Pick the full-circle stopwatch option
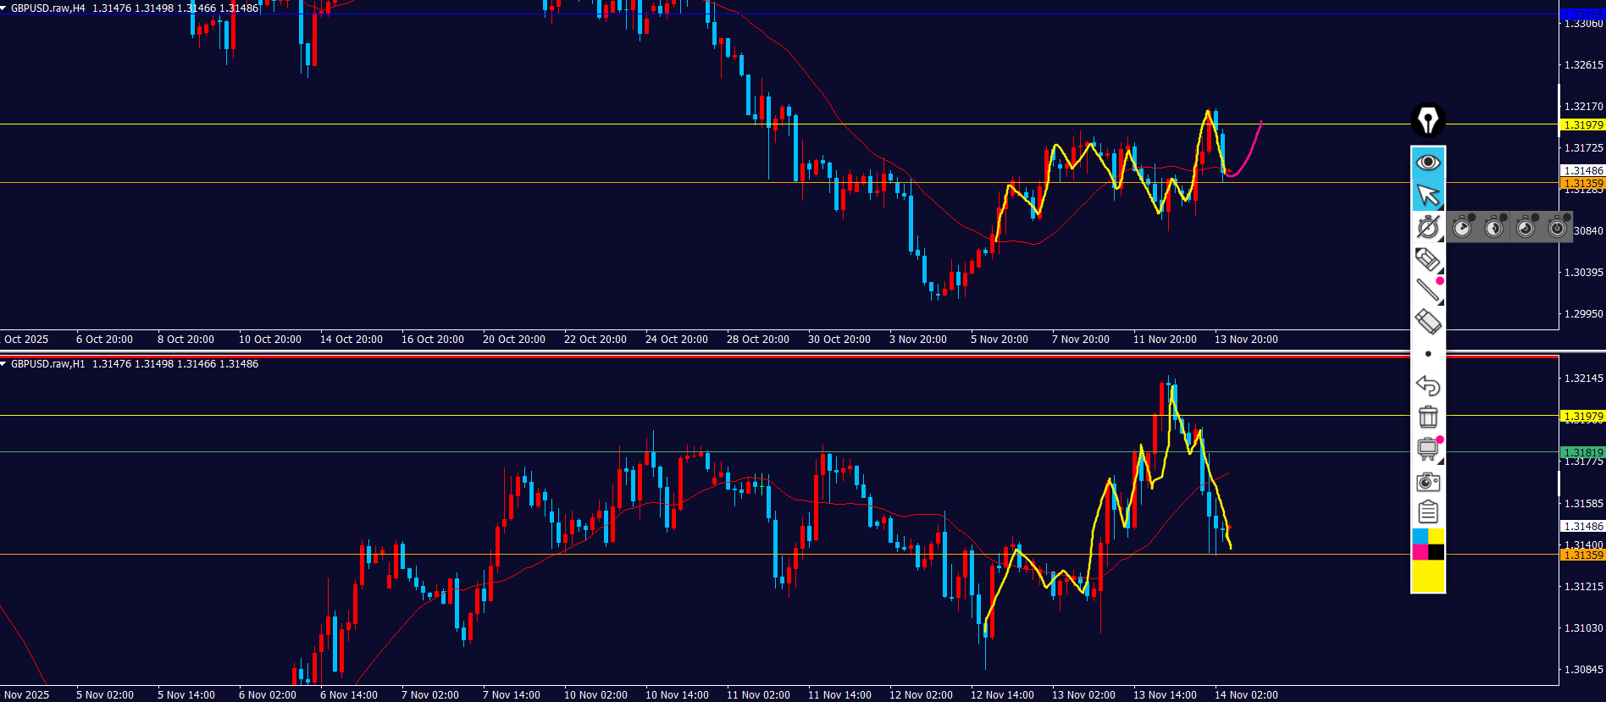 point(1557,227)
